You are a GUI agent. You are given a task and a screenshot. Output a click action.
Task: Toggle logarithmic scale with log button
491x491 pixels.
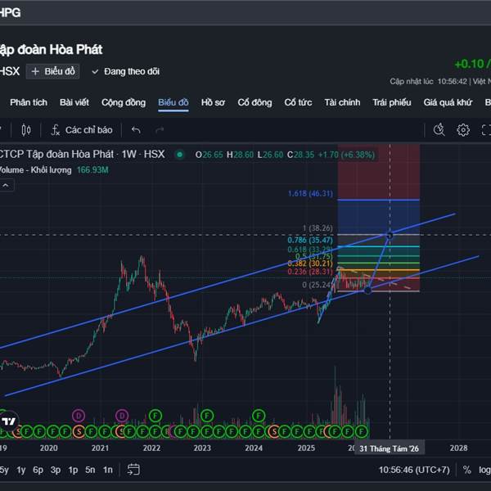(x=484, y=470)
